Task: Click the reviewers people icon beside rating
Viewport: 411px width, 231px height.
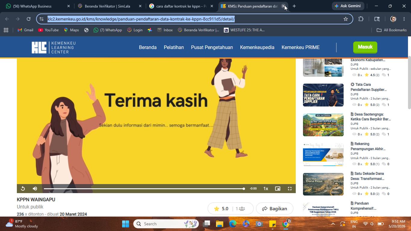Action: click(242, 208)
